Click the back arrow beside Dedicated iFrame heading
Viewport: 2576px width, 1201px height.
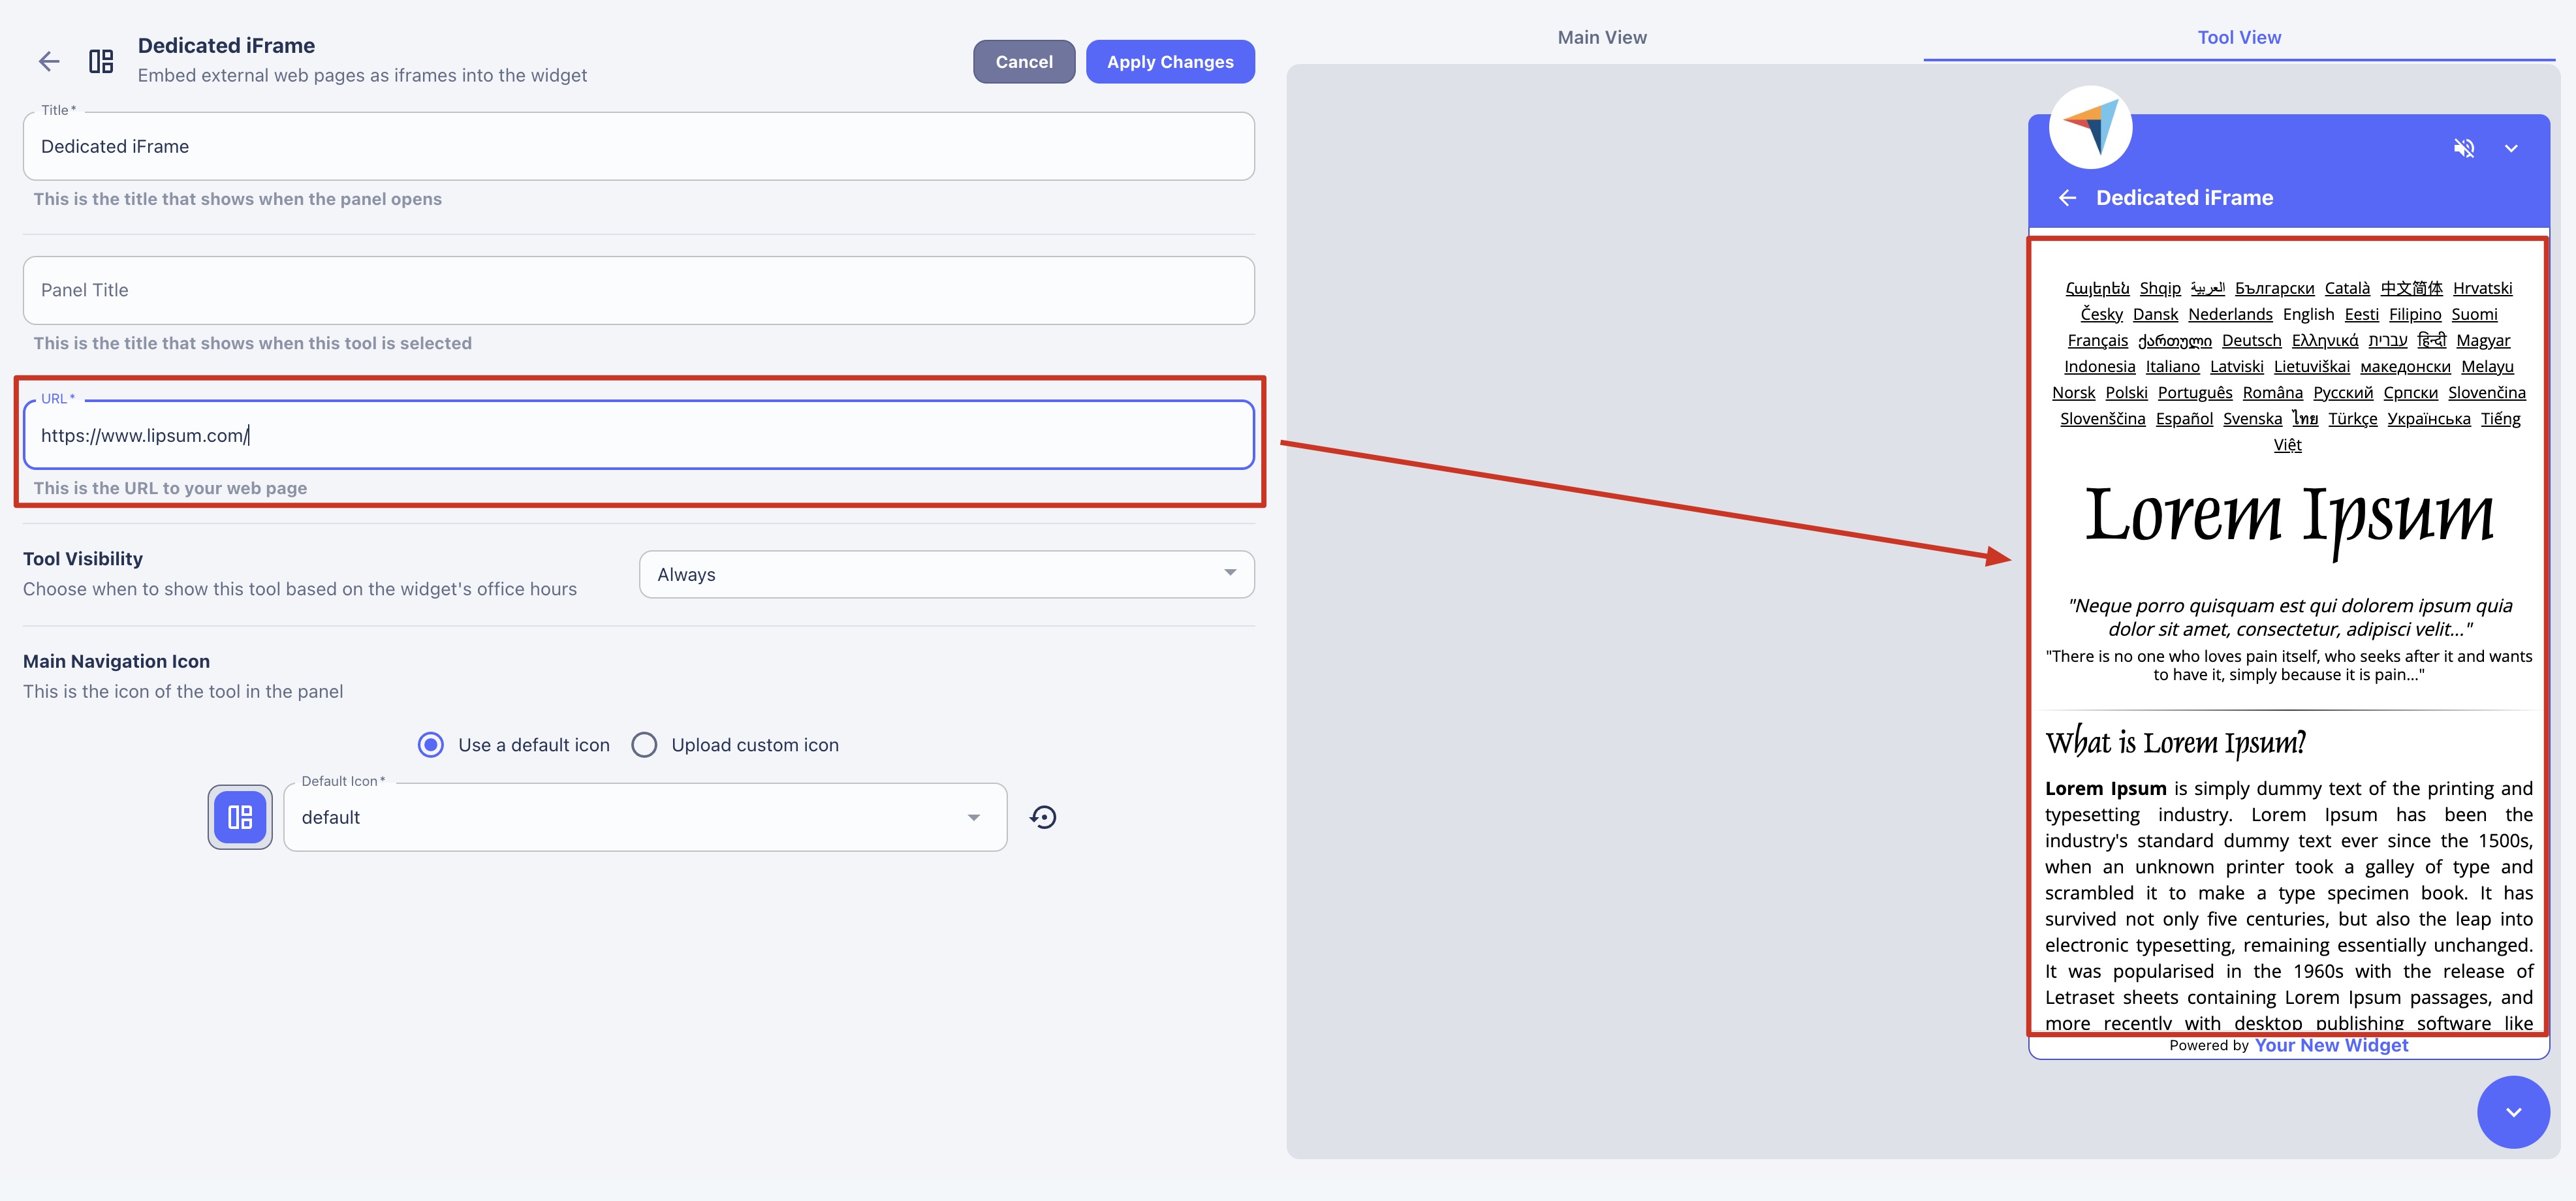[49, 61]
